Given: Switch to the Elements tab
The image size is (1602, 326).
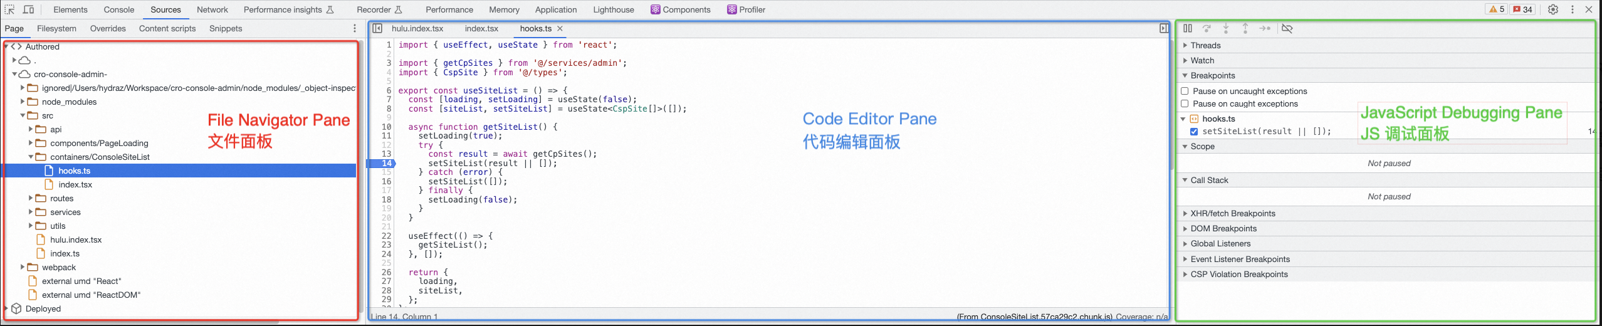Looking at the screenshot, I should click(x=70, y=9).
